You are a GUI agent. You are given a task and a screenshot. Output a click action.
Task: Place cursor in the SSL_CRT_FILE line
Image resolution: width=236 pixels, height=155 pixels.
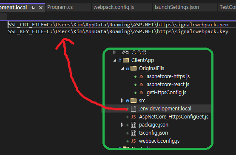tap(118, 25)
